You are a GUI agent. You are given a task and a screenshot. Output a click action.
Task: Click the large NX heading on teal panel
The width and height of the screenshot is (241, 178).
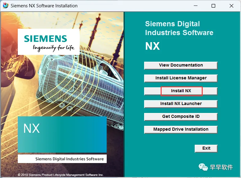tap(152, 46)
